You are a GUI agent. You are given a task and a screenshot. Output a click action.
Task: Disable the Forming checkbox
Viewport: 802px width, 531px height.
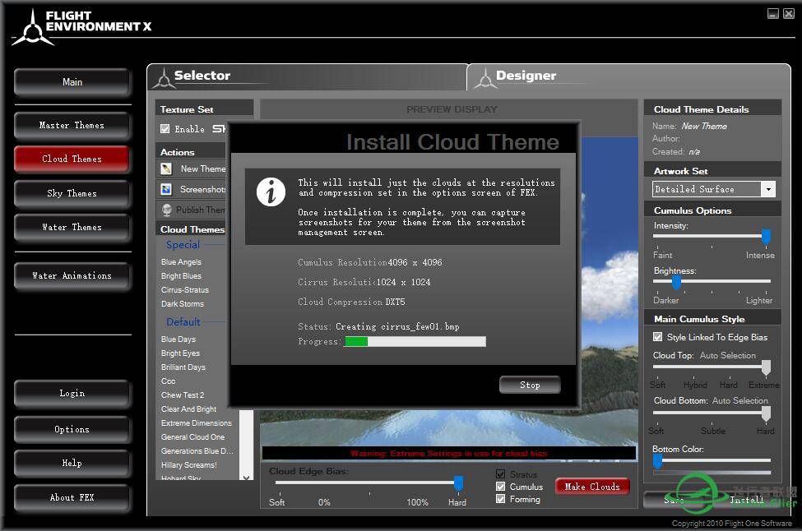[500, 499]
